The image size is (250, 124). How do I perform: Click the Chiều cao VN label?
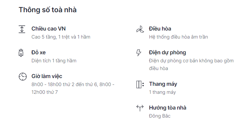coord(48,29)
